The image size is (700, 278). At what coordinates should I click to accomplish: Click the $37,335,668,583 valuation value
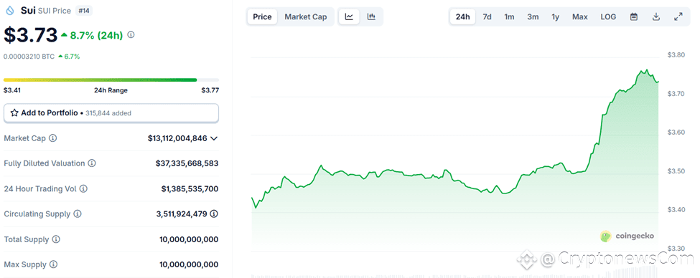coord(187,163)
